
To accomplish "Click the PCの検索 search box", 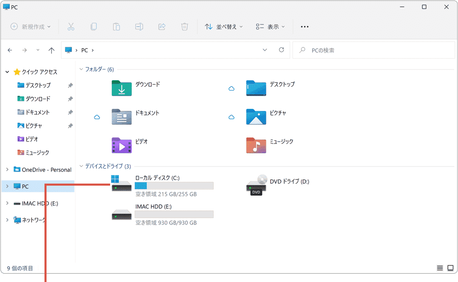I will [x=374, y=50].
